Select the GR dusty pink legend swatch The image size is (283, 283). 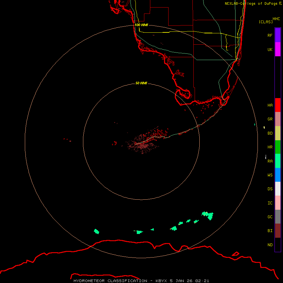[278, 119]
